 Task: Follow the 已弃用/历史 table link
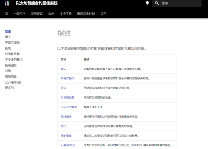tap(68, 145)
